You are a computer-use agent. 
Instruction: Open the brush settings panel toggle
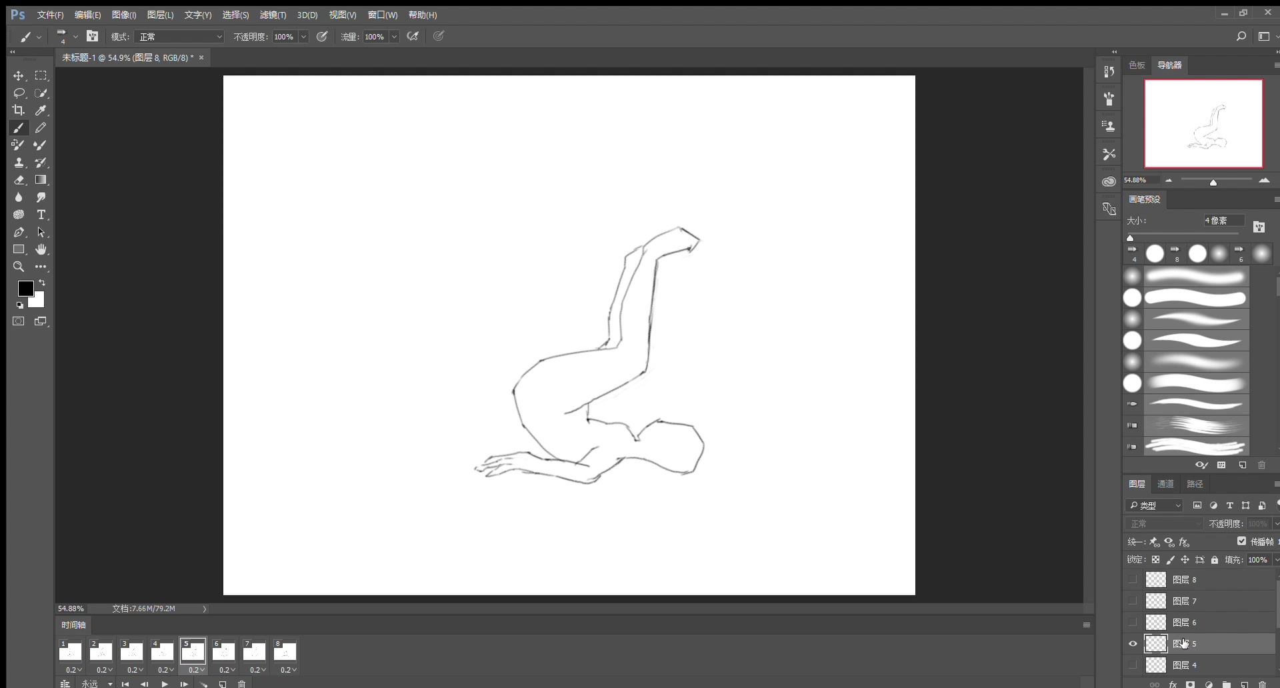[93, 37]
